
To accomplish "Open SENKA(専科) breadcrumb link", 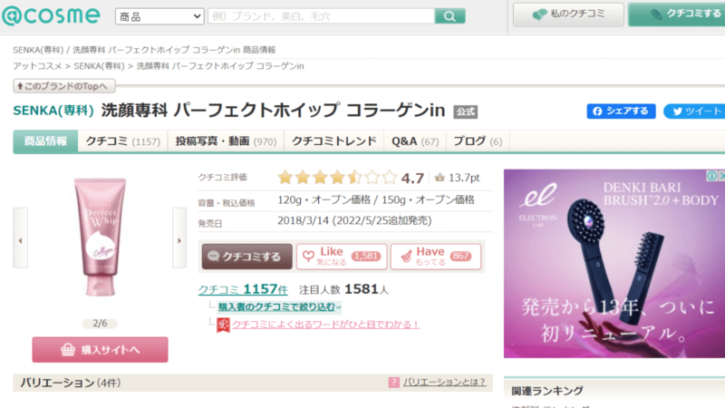I will pos(99,66).
